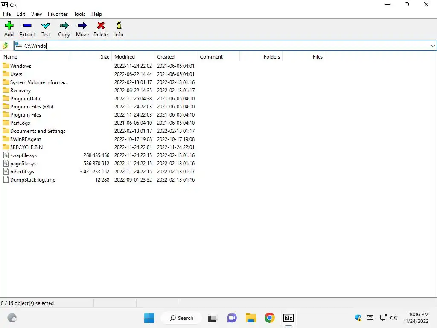Select the Program Files (x86) folder icon
The height and width of the screenshot is (328, 437).
click(6, 106)
